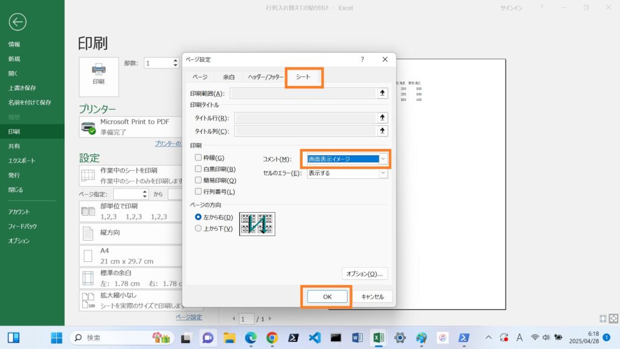Switch to the Sheet (シート) tab
Viewport: 620px width, 349px height.
303,77
